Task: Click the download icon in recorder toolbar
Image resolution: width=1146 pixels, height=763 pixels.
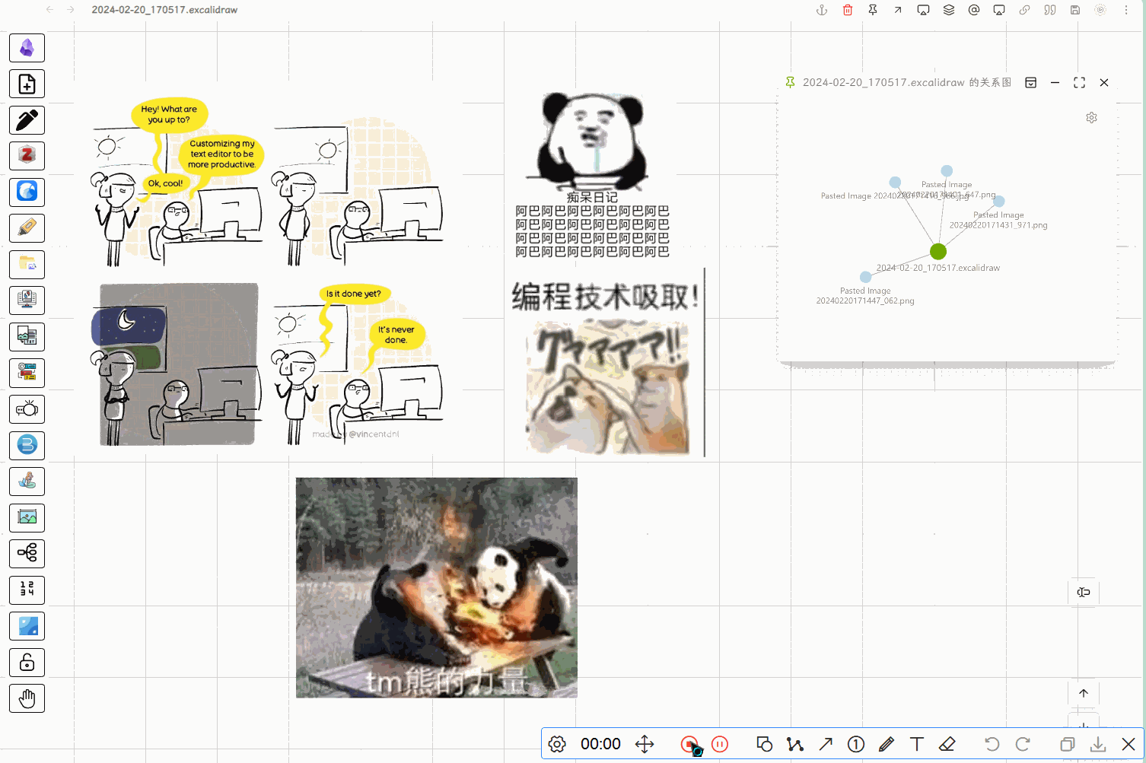Action: pos(1098,744)
